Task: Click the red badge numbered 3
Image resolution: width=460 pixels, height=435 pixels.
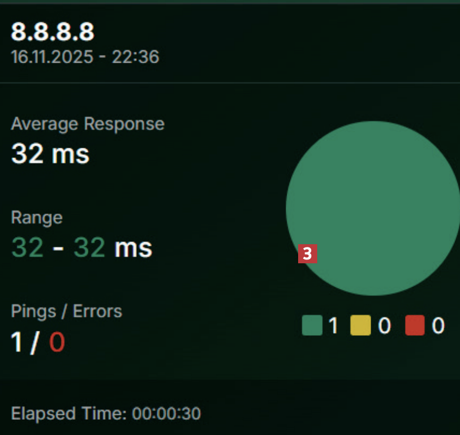Action: 307,253
